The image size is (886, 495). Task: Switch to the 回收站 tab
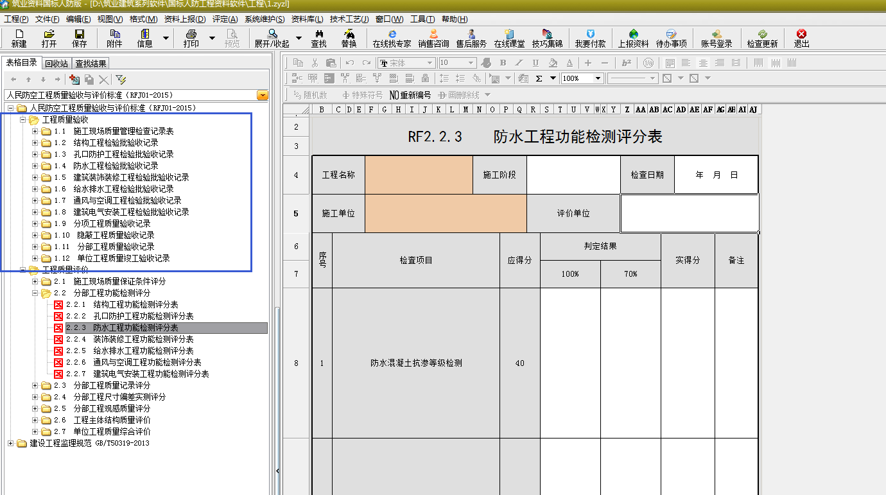point(56,64)
